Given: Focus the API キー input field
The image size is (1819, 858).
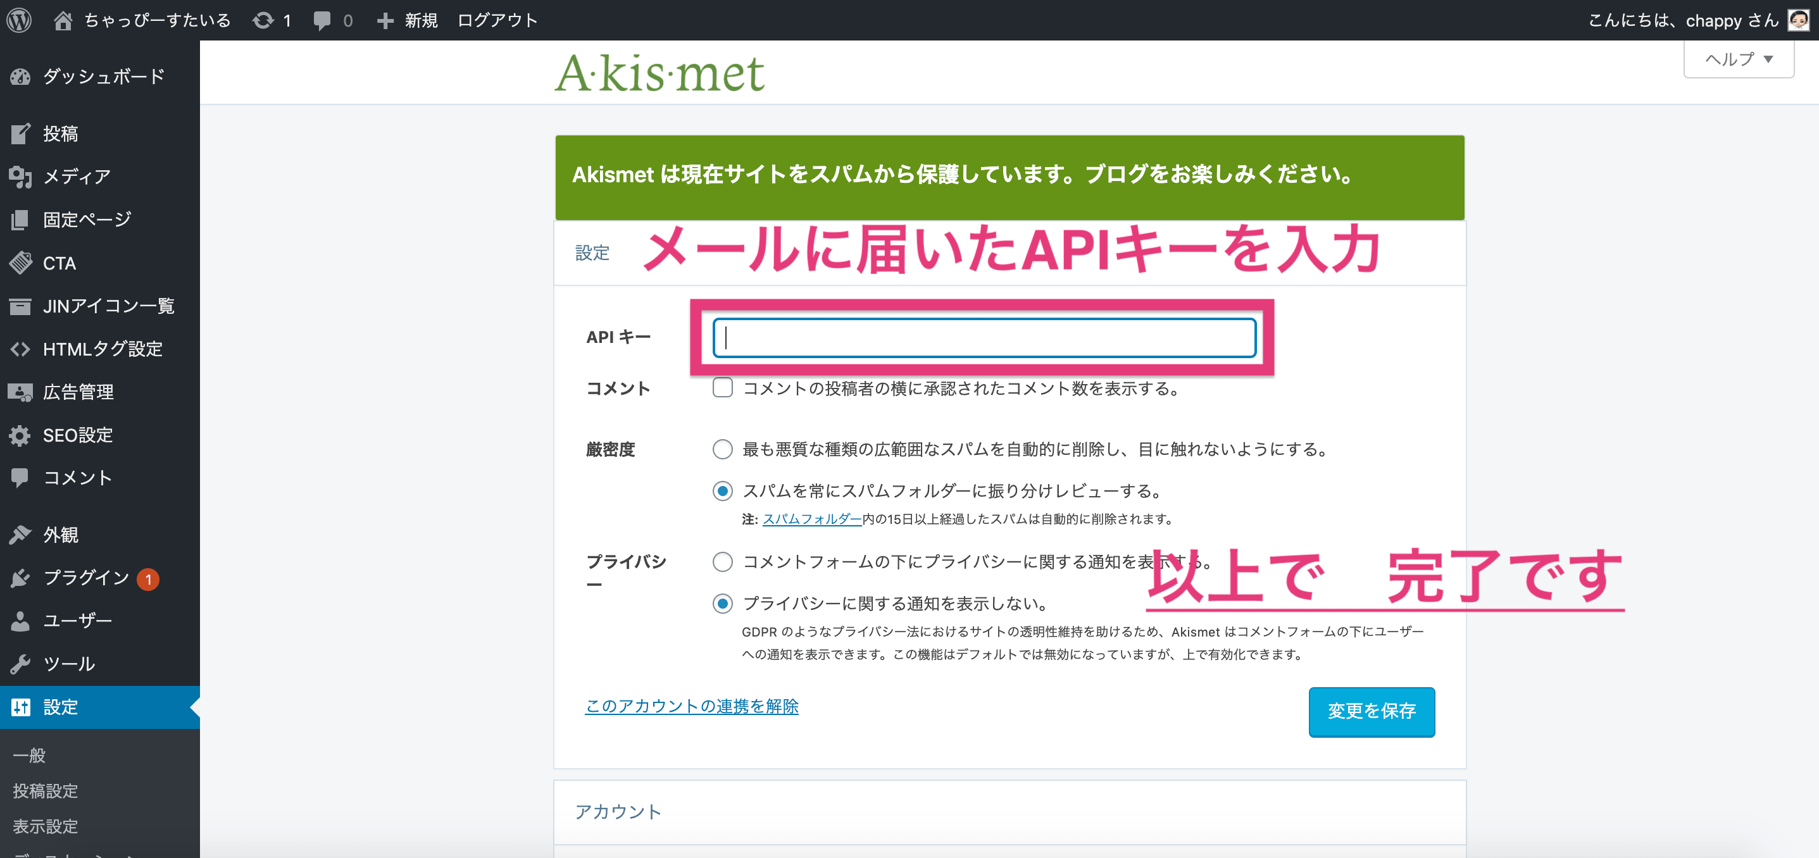Looking at the screenshot, I should [x=984, y=337].
